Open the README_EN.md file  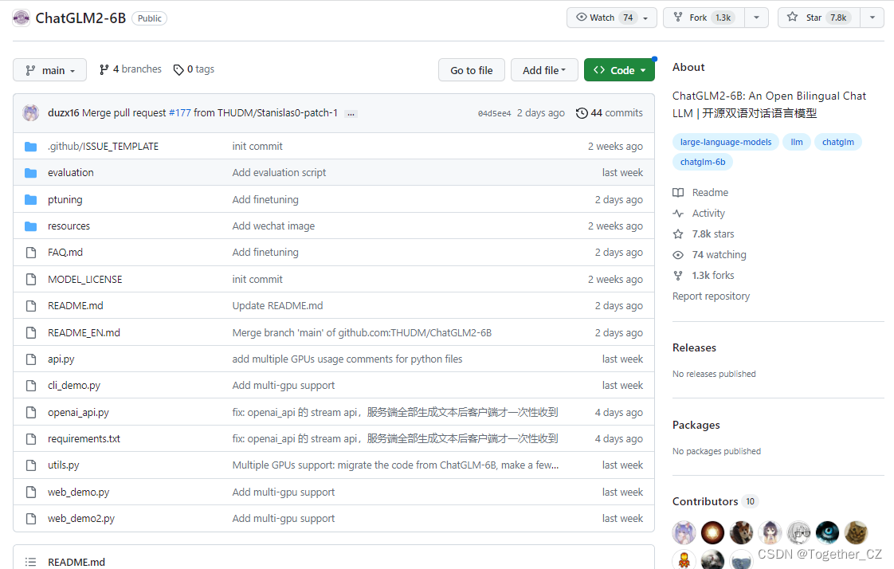(x=84, y=333)
